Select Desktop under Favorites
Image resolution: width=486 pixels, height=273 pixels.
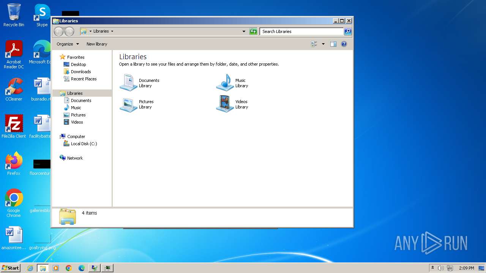tap(78, 64)
